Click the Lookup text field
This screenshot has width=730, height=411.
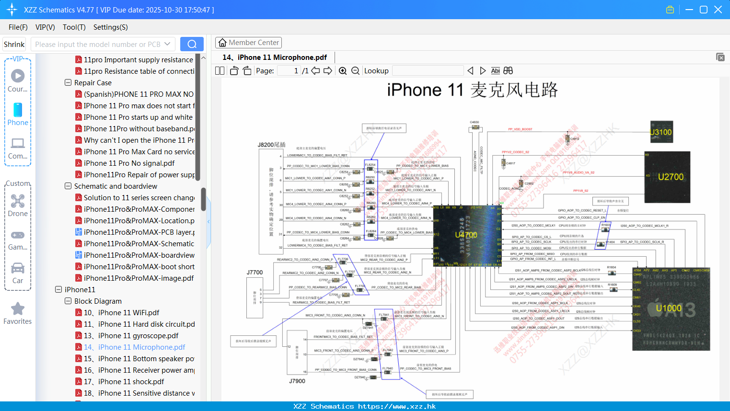(x=428, y=70)
